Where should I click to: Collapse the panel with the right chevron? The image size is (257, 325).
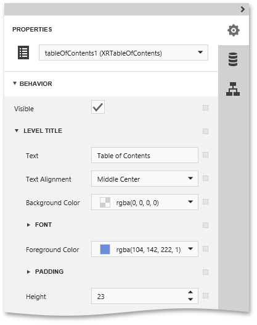point(243,9)
